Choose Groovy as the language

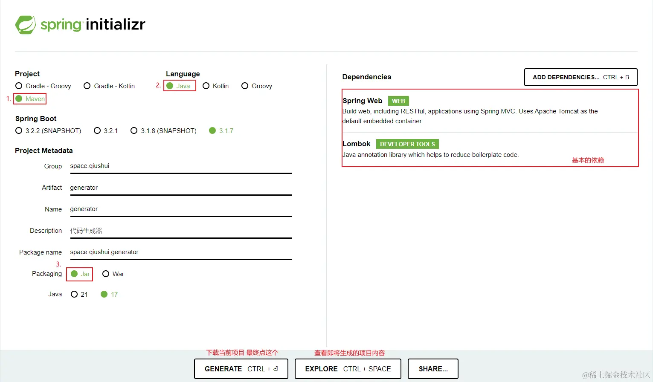tap(256, 86)
